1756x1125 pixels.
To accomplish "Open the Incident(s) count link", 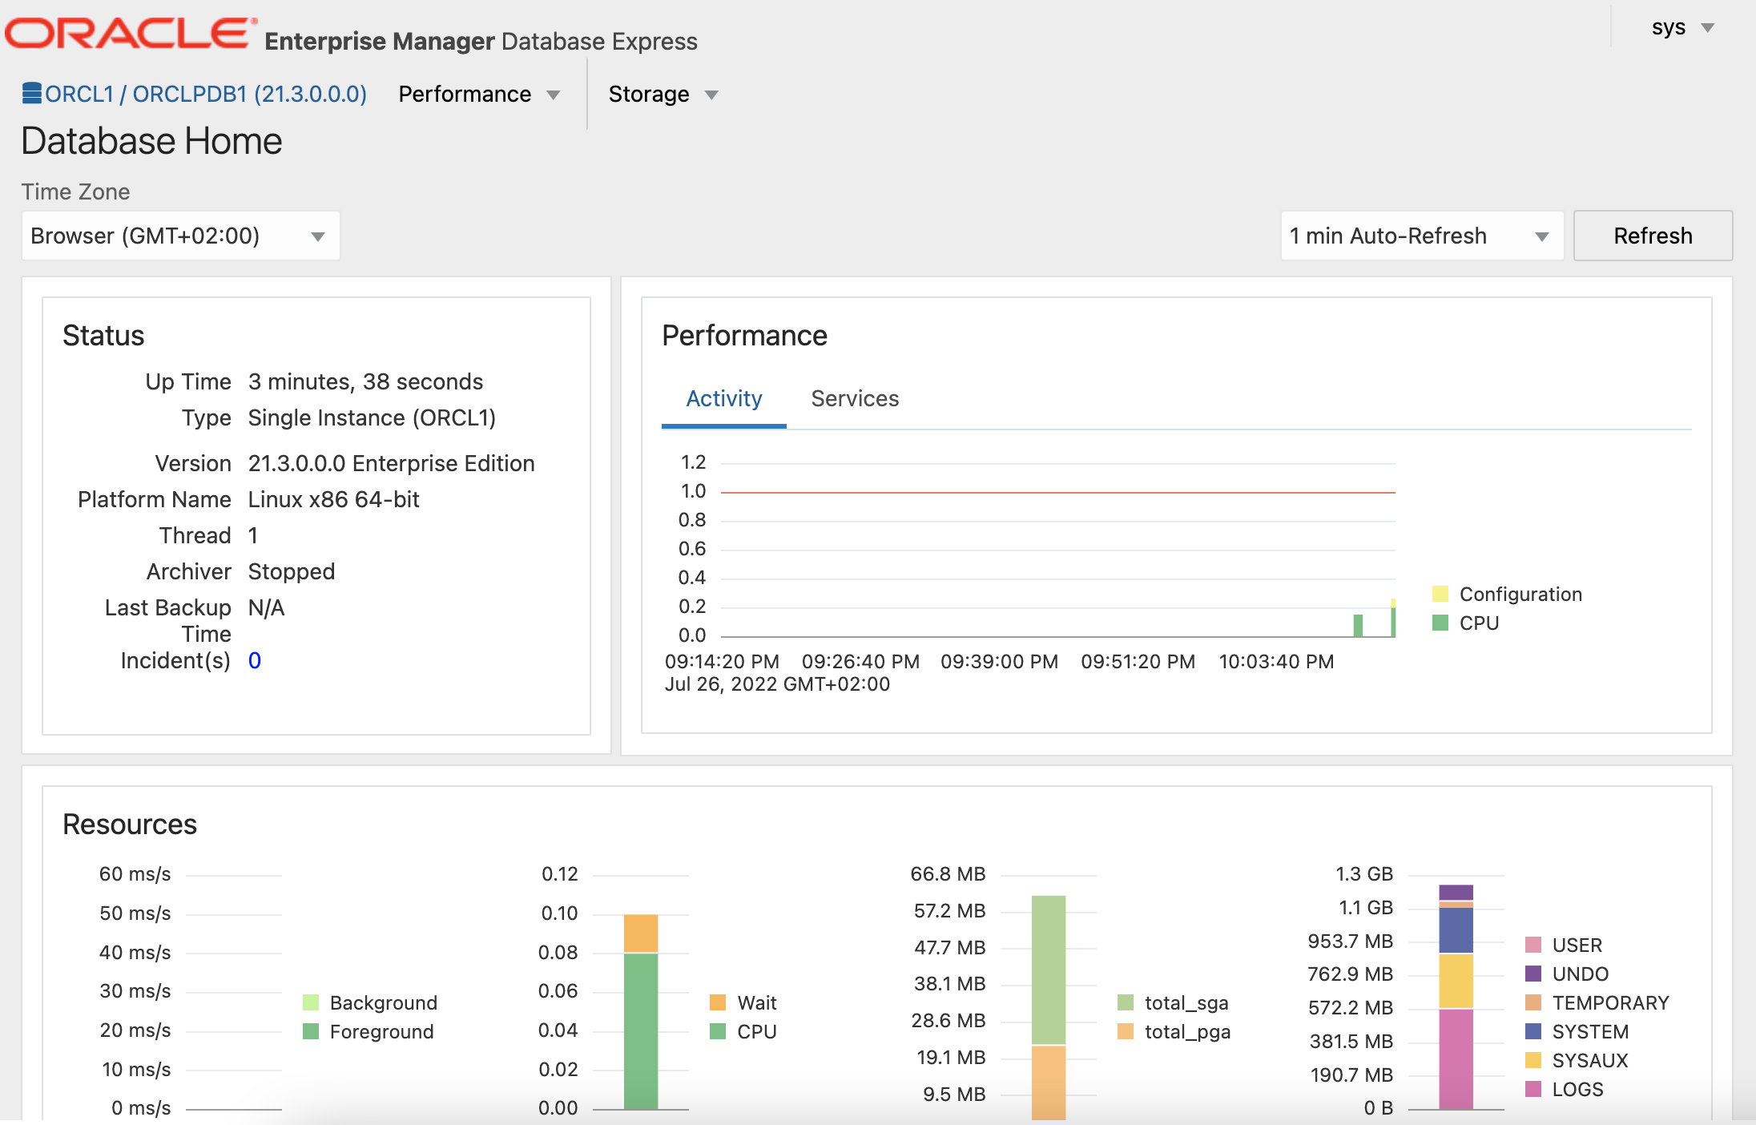I will tap(254, 660).
